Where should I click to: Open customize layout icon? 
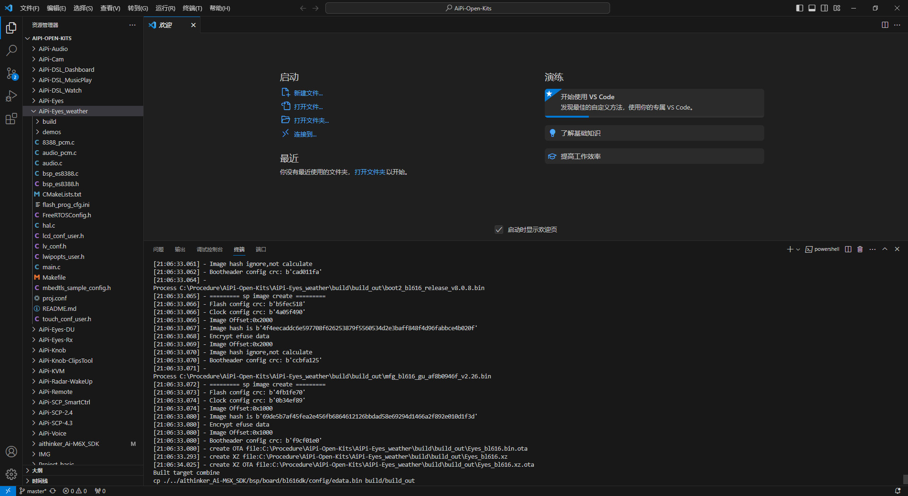837,8
